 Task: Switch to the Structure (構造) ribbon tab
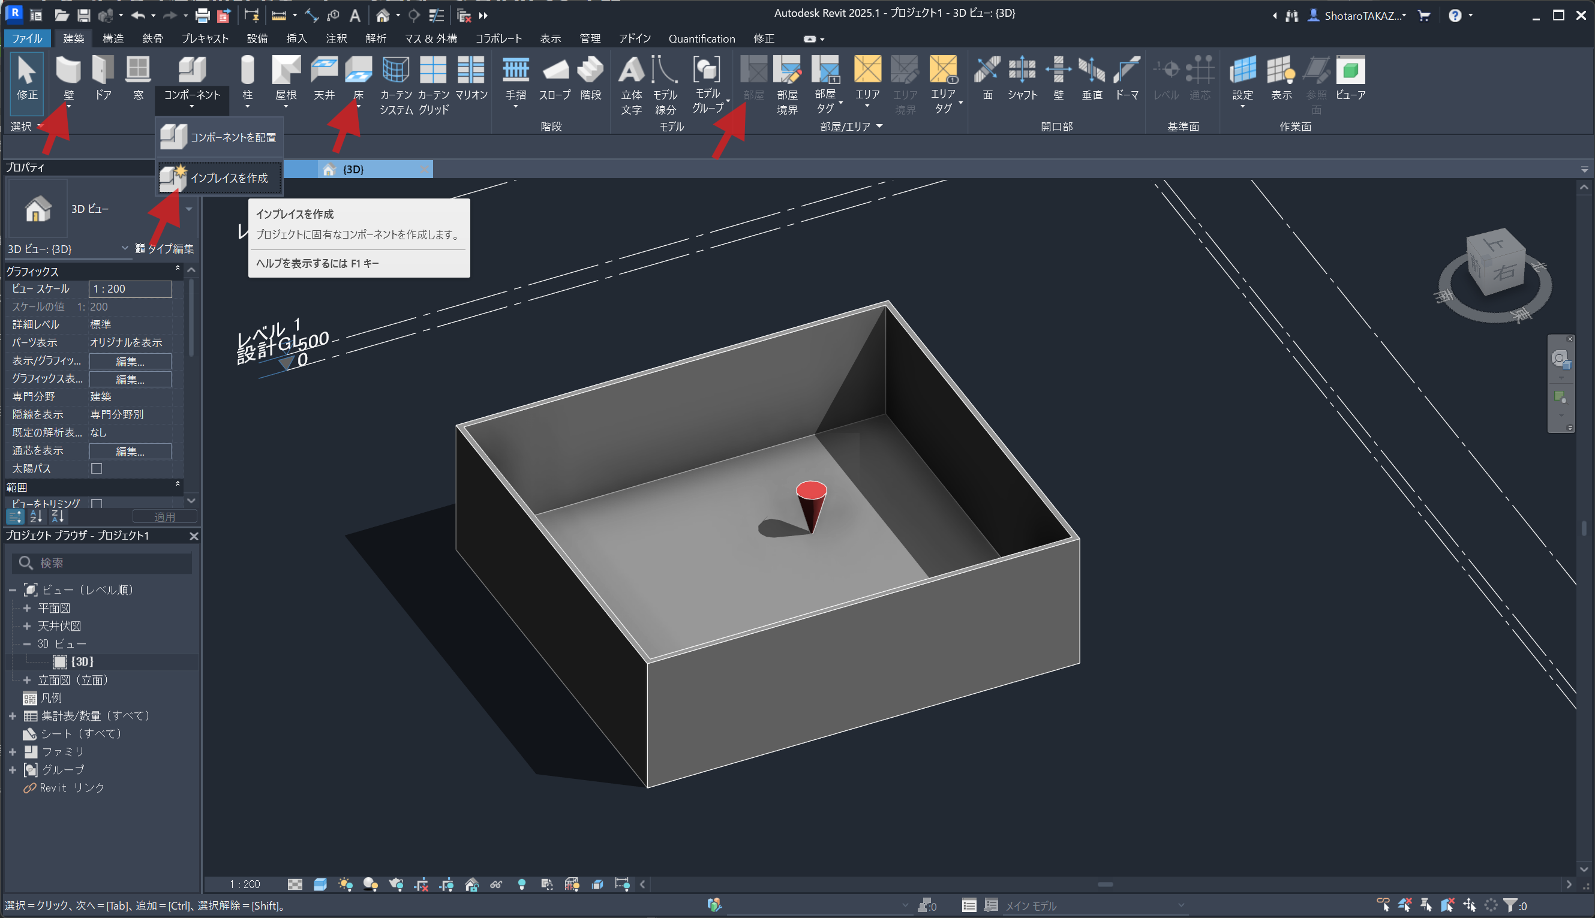pos(113,38)
